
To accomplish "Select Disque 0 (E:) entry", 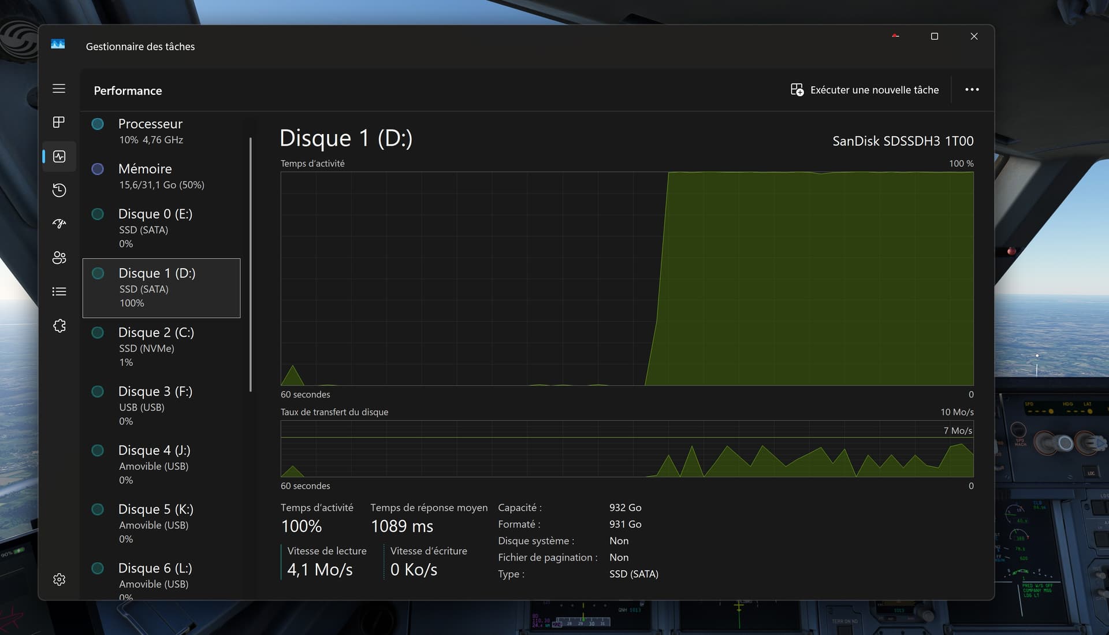I will coord(162,228).
